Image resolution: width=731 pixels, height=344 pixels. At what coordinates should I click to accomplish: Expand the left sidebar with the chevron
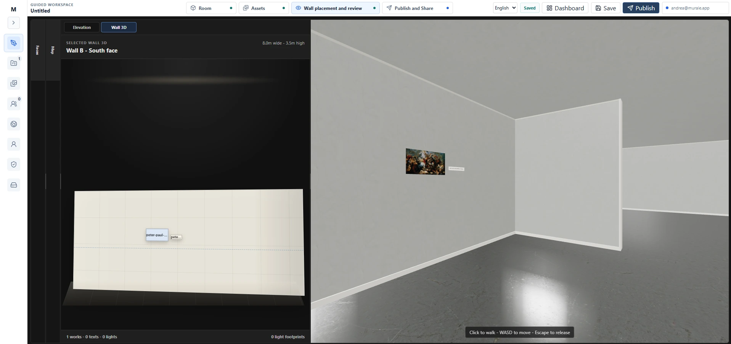click(14, 23)
